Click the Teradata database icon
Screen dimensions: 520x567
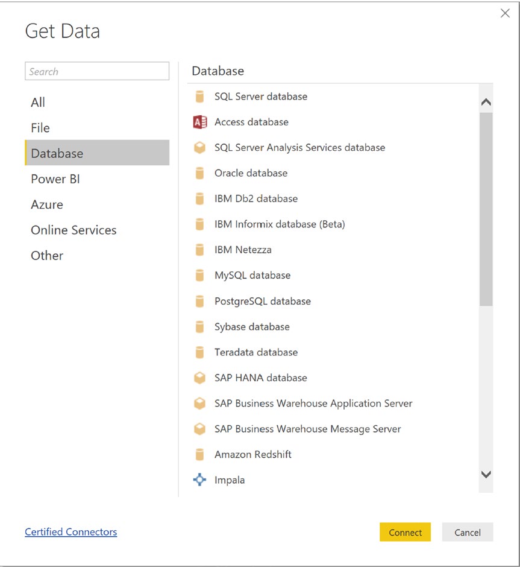pyautogui.click(x=199, y=352)
